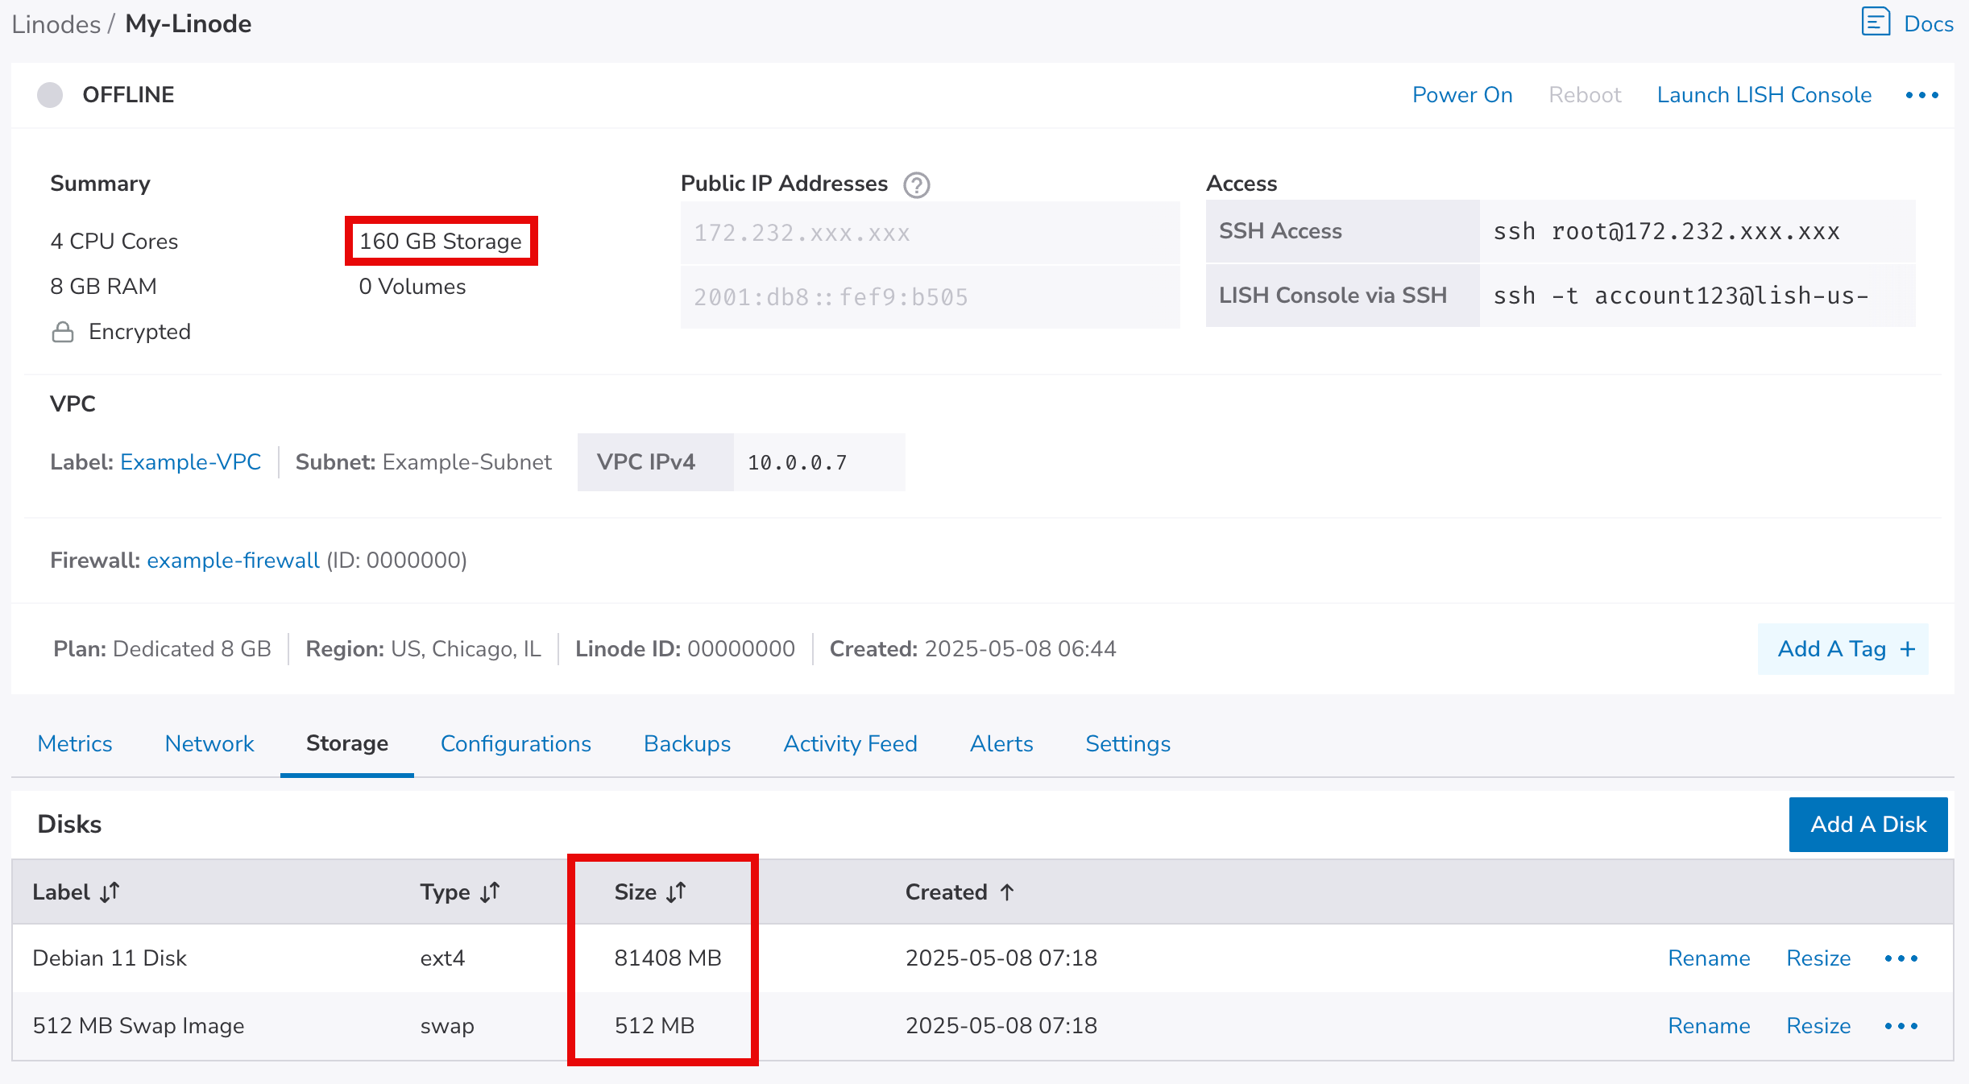The height and width of the screenshot is (1084, 1969).
Task: Go to the Backups tab
Action: [x=687, y=743]
